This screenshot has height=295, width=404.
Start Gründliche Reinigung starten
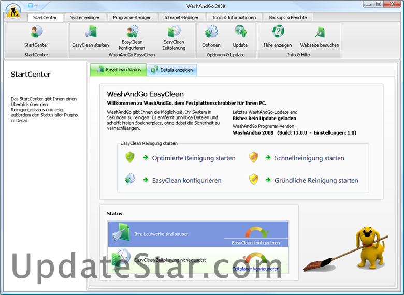click(316, 180)
